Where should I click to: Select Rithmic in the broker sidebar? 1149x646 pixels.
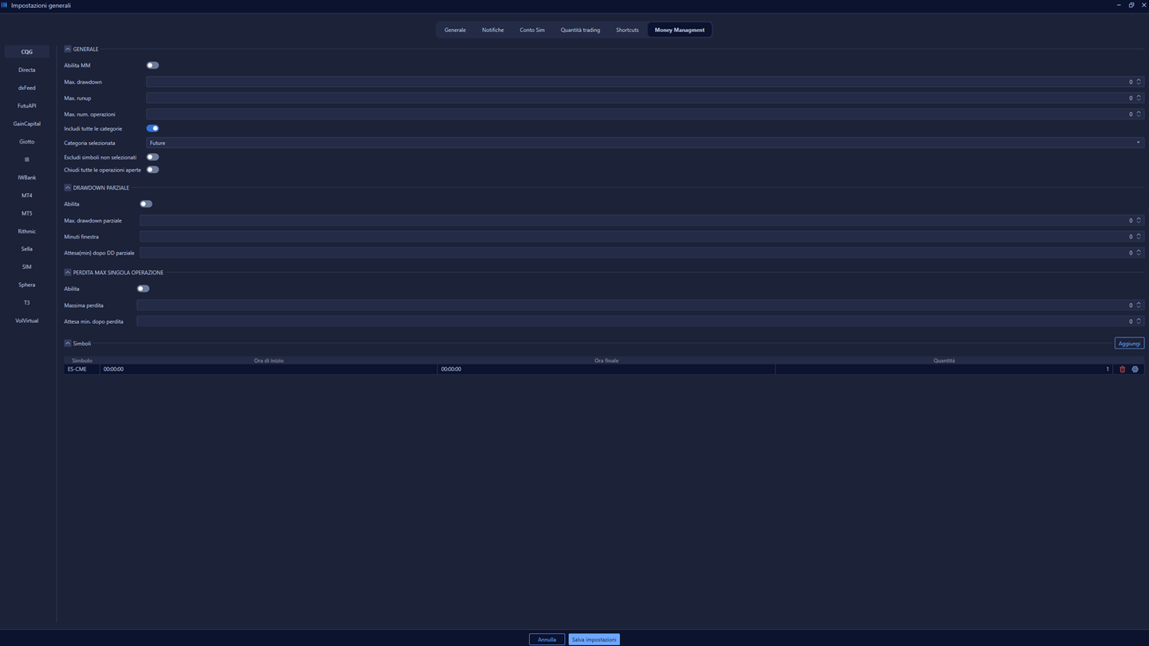(26, 230)
